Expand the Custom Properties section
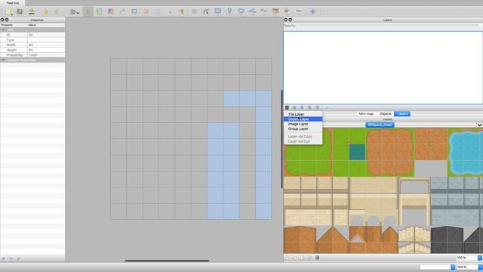This screenshot has width=483, height=272. pos(3,60)
